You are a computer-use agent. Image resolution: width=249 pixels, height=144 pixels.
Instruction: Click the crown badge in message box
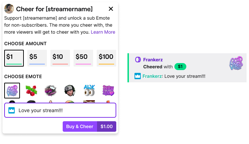coord(12,110)
